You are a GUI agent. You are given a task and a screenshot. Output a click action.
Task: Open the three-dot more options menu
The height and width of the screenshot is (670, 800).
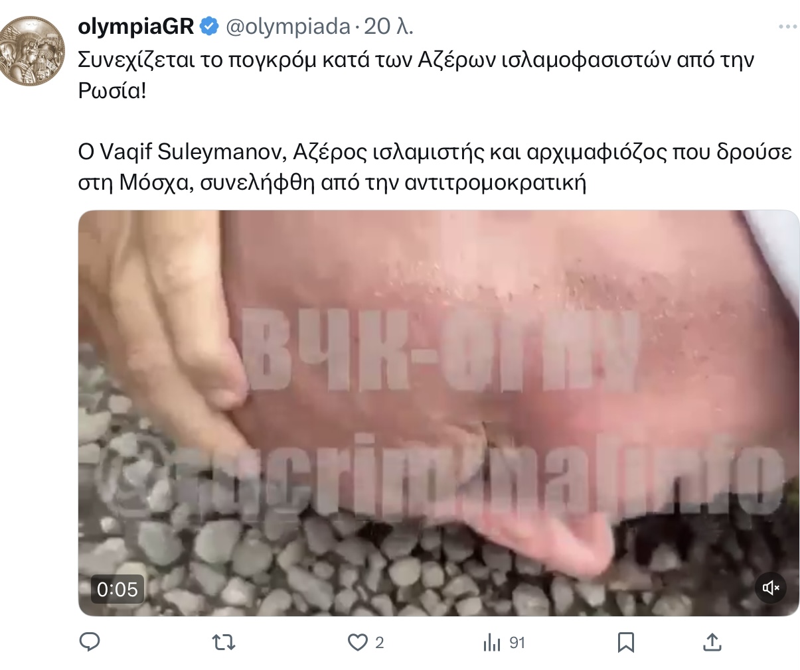(x=787, y=27)
